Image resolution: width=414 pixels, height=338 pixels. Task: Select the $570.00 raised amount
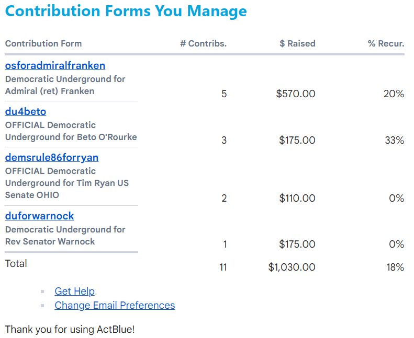[296, 94]
